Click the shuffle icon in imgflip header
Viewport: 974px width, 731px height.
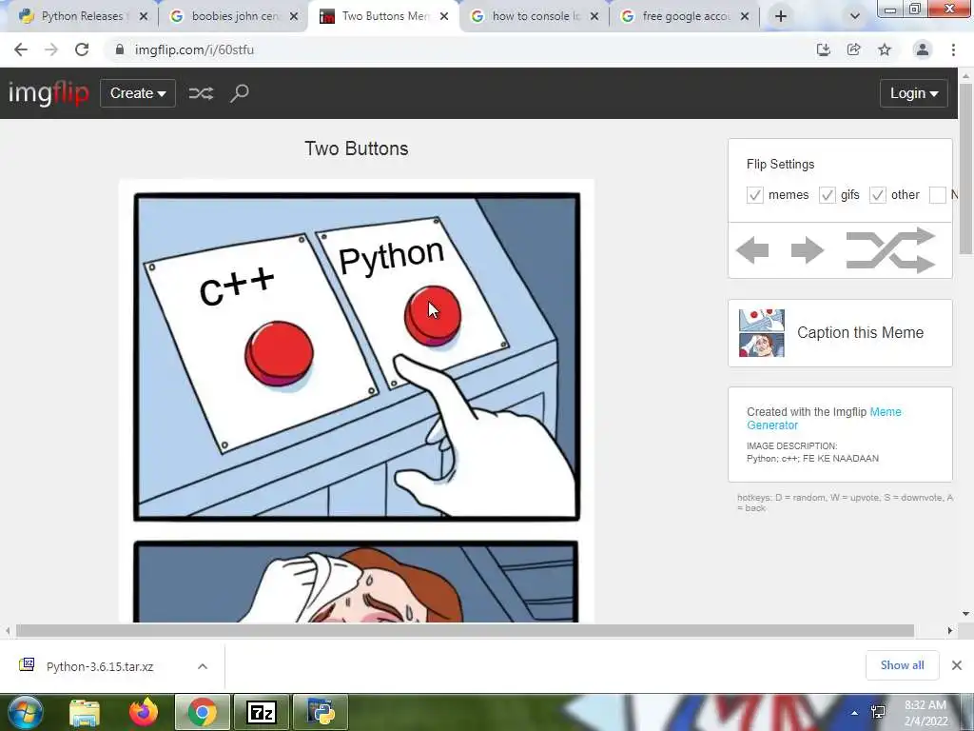201,93
